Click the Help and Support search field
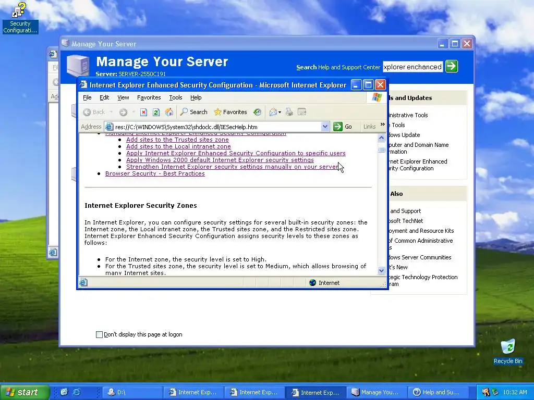534x400 pixels. pos(413,67)
